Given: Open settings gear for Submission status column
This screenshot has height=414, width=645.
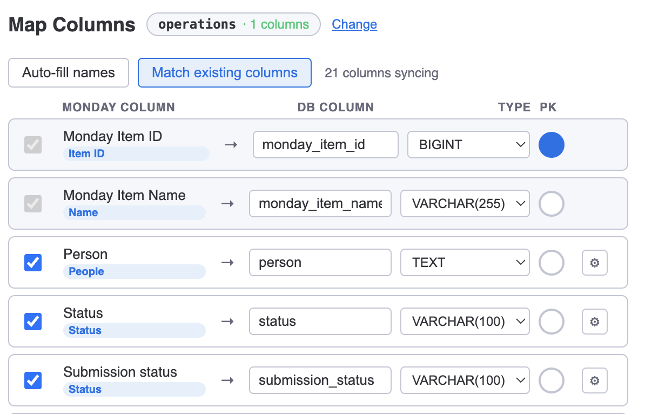Looking at the screenshot, I should point(594,380).
